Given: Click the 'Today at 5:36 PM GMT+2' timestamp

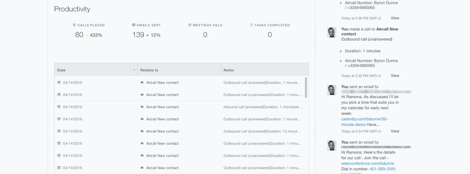Looking at the screenshot, I should pos(361,18).
